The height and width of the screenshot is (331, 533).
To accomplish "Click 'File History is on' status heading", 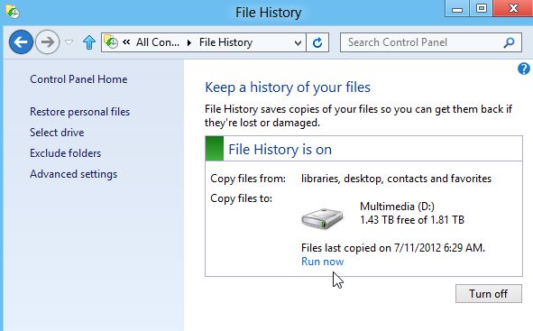I will pos(280,149).
